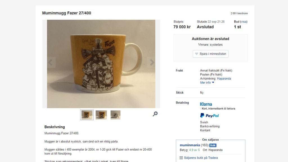
Task: Visit the muminmania seller profile
Action: click(x=190, y=145)
